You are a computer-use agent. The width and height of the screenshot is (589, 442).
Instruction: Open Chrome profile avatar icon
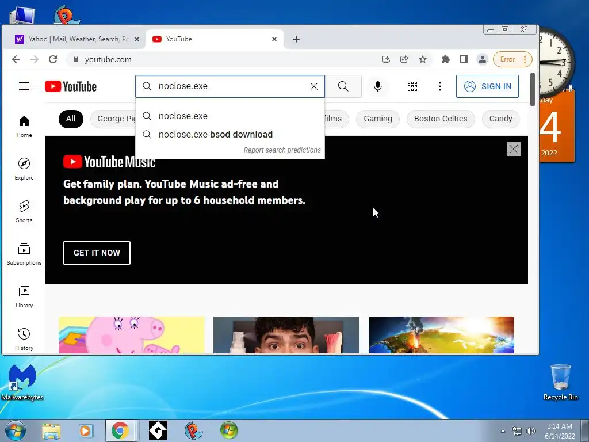[483, 59]
